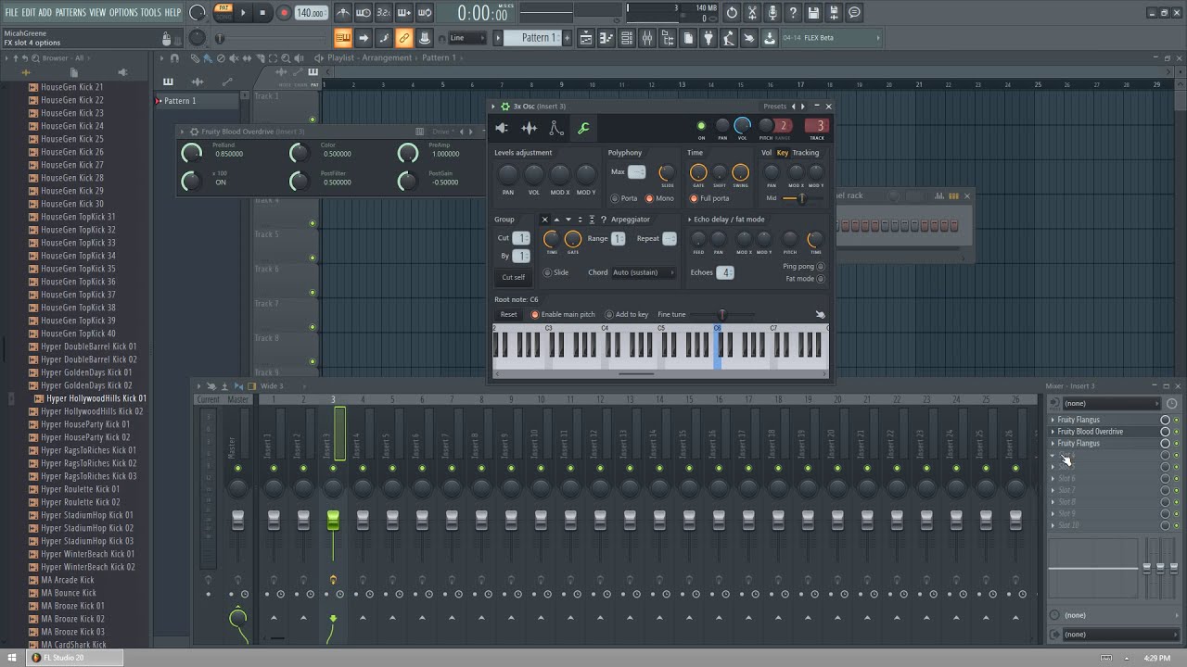This screenshot has width=1187, height=667.
Task: Open the PATTERNS menu
Action: (70, 12)
